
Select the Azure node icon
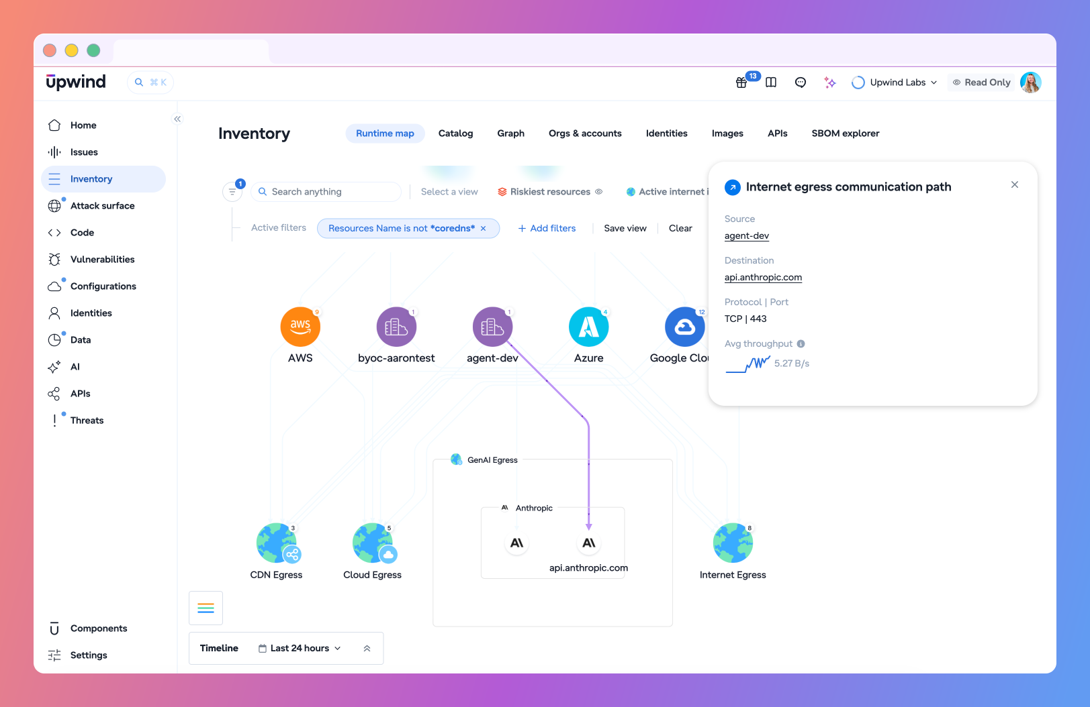(x=588, y=327)
